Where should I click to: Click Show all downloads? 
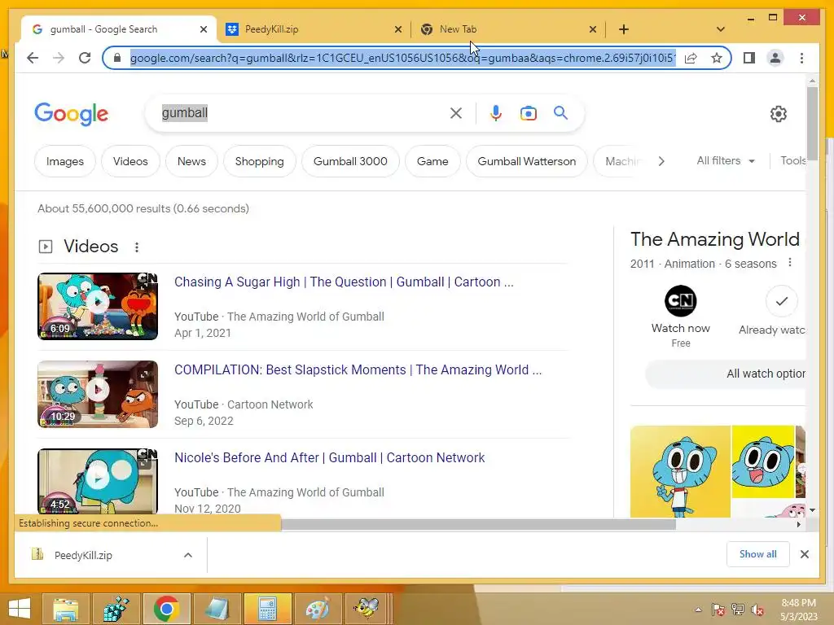tap(758, 554)
